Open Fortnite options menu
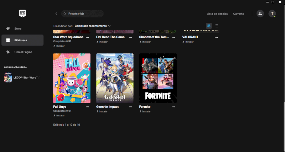 click(x=173, y=107)
